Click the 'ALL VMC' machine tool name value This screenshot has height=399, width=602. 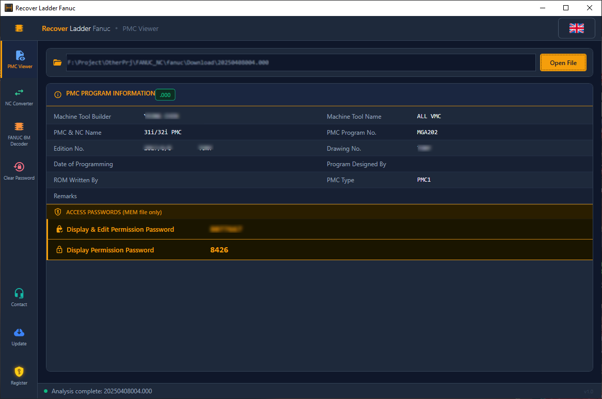[429, 116]
